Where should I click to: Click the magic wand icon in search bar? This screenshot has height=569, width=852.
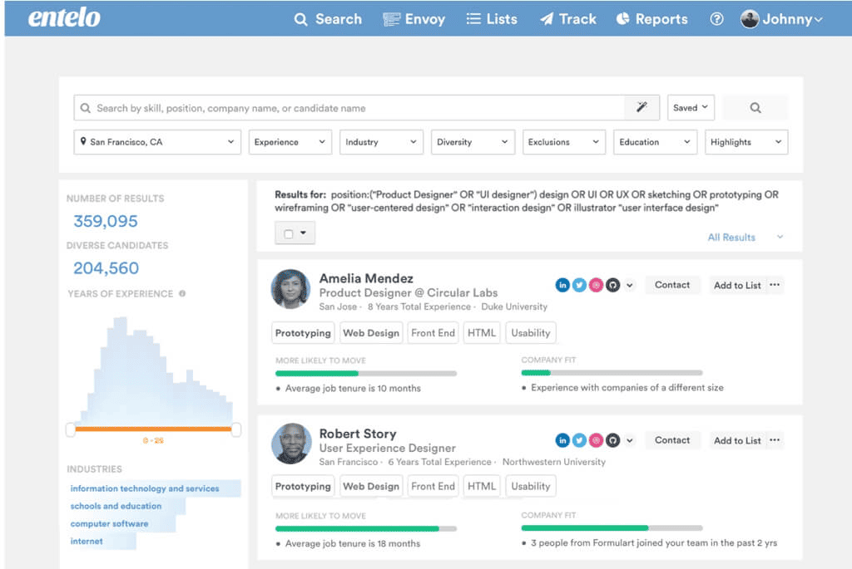[x=641, y=108]
